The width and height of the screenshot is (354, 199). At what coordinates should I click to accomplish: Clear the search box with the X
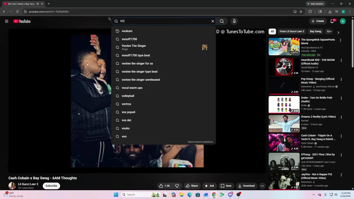pos(213,21)
